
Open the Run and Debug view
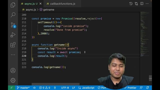click(x=13, y=35)
